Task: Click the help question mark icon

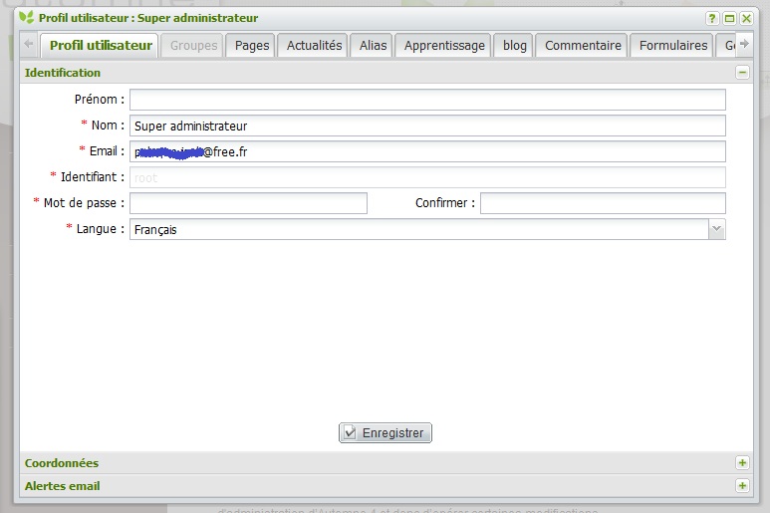Action: 712,18
